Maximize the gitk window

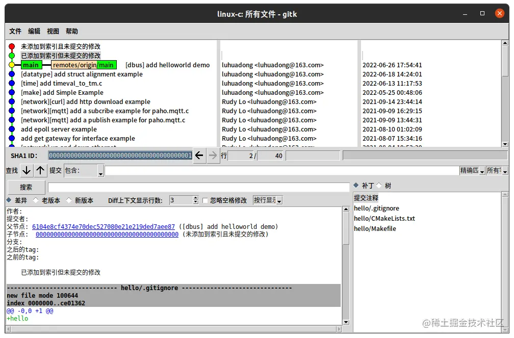click(482, 13)
